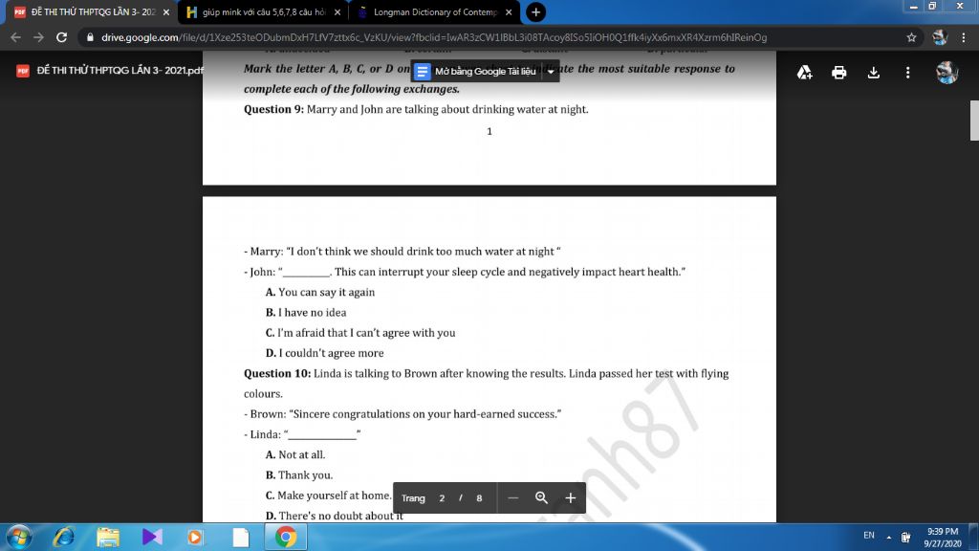The image size is (979, 551).
Task: Expand the open-with dropdown arrow
Action: [551, 71]
